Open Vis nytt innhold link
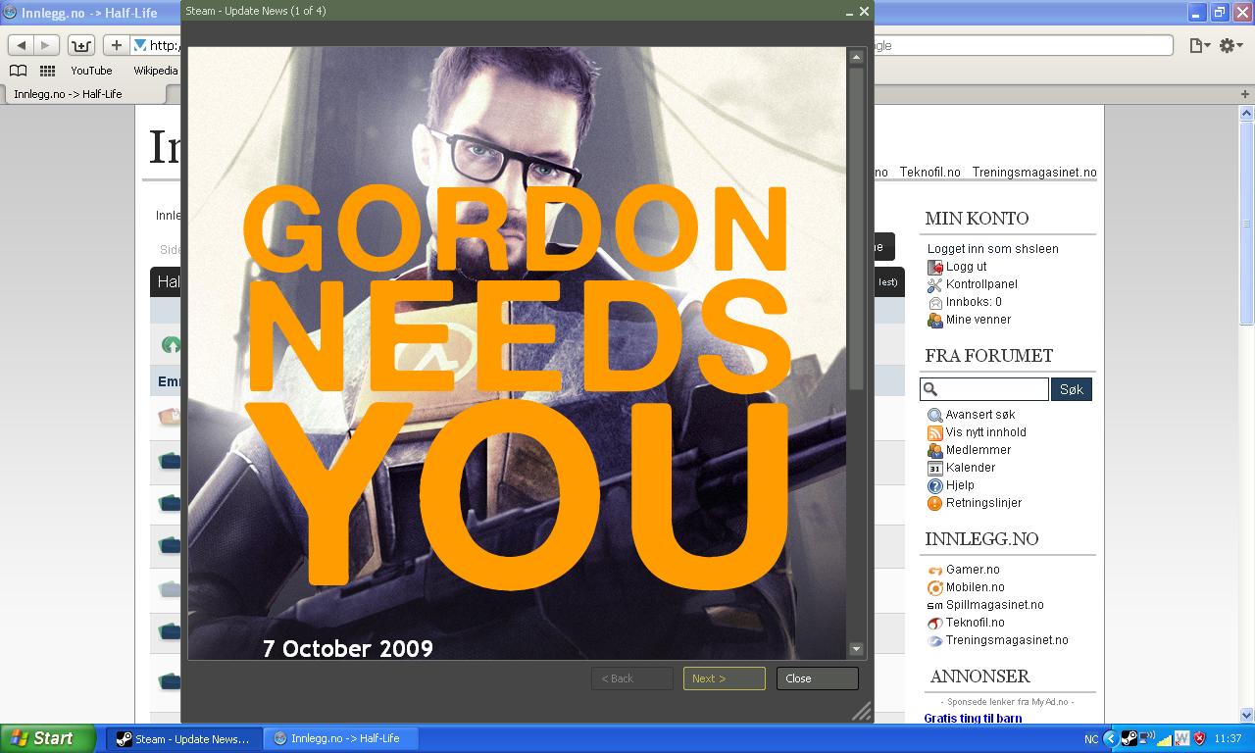Image resolution: width=1255 pixels, height=753 pixels. click(986, 432)
